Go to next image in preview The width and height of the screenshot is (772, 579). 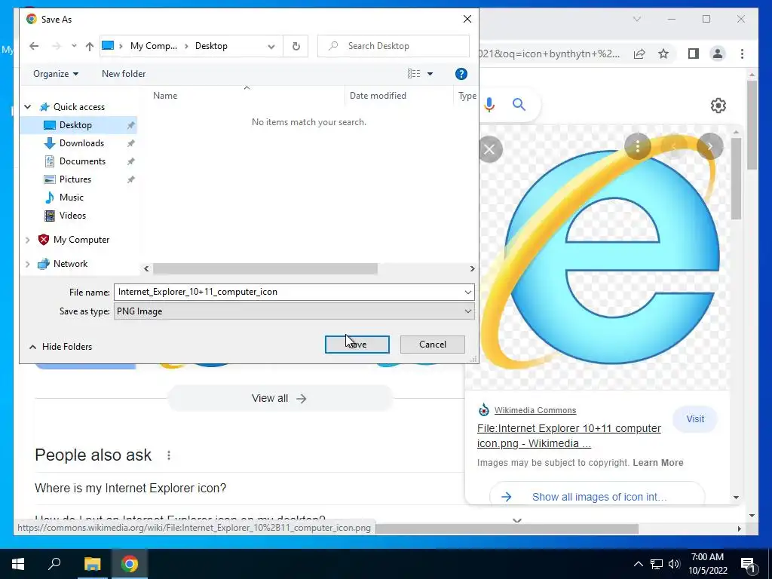(709, 146)
